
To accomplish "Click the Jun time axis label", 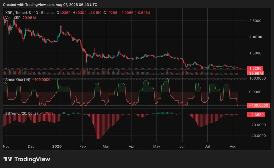I will pos(182,146).
